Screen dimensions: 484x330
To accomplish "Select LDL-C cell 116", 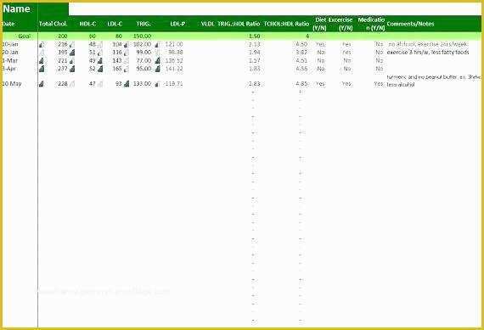I will click(x=117, y=53).
